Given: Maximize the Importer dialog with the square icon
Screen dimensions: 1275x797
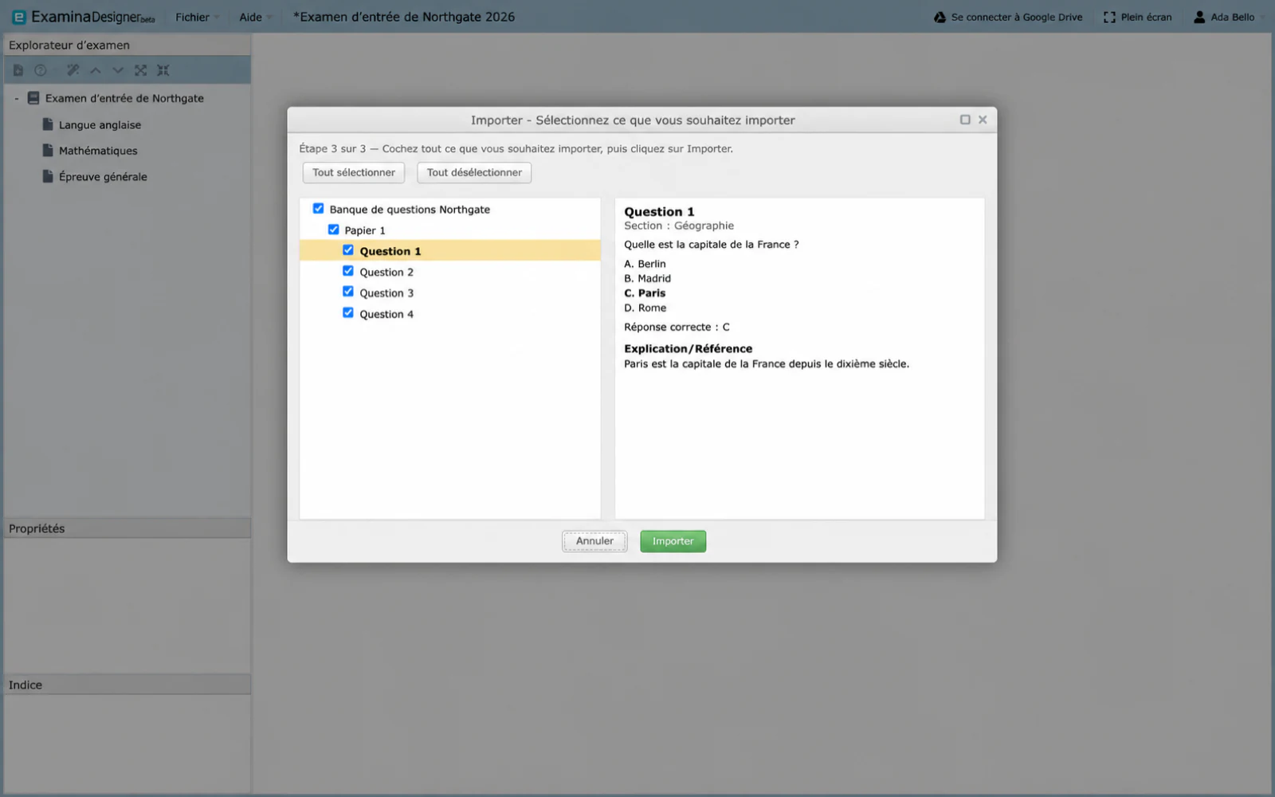Looking at the screenshot, I should 965,120.
